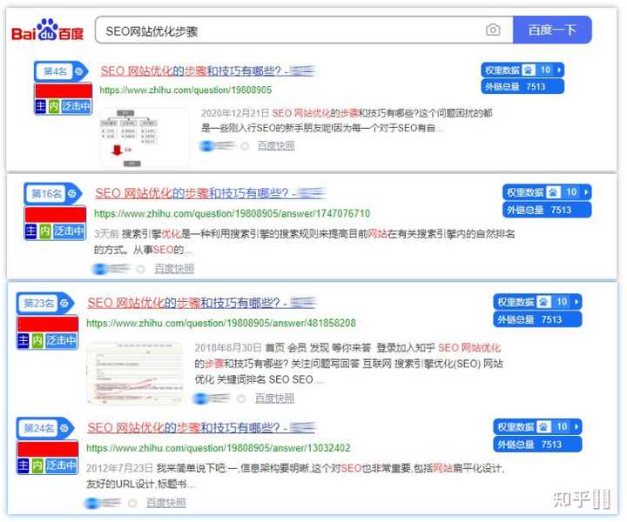Click the refresh icon in 第4名 badge
The image size is (627, 522).
[x=79, y=71]
